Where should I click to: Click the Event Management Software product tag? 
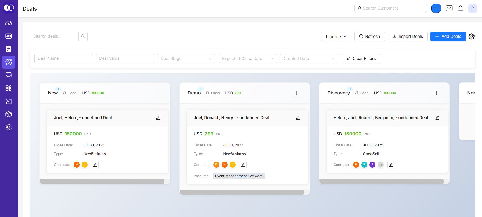click(x=239, y=176)
